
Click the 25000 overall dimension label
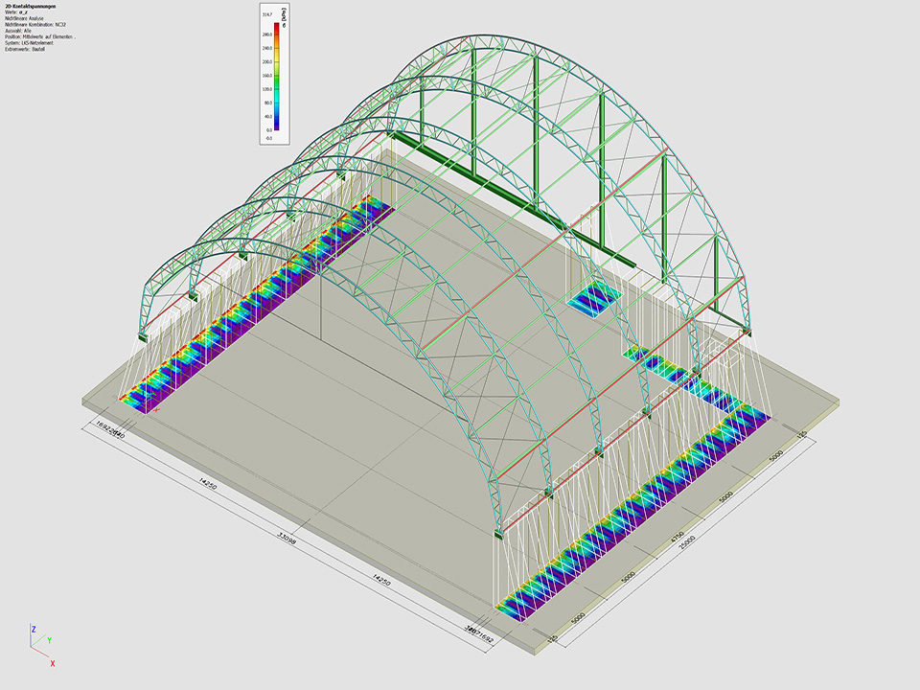tap(687, 543)
